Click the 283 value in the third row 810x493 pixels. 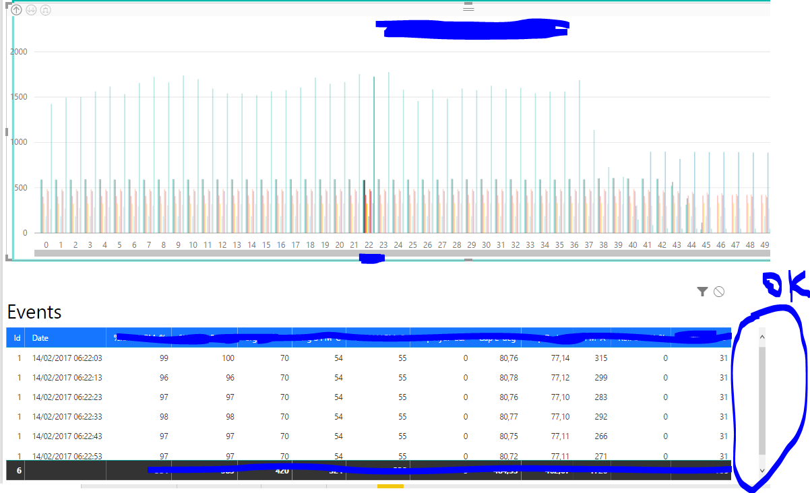[x=601, y=397]
